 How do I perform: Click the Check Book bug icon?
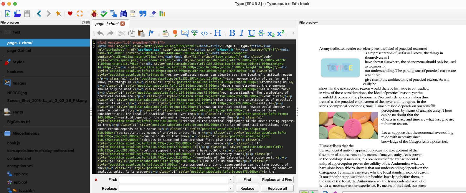coord(94,14)
